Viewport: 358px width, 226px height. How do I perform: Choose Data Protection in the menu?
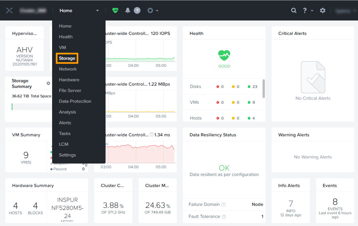[75, 101]
